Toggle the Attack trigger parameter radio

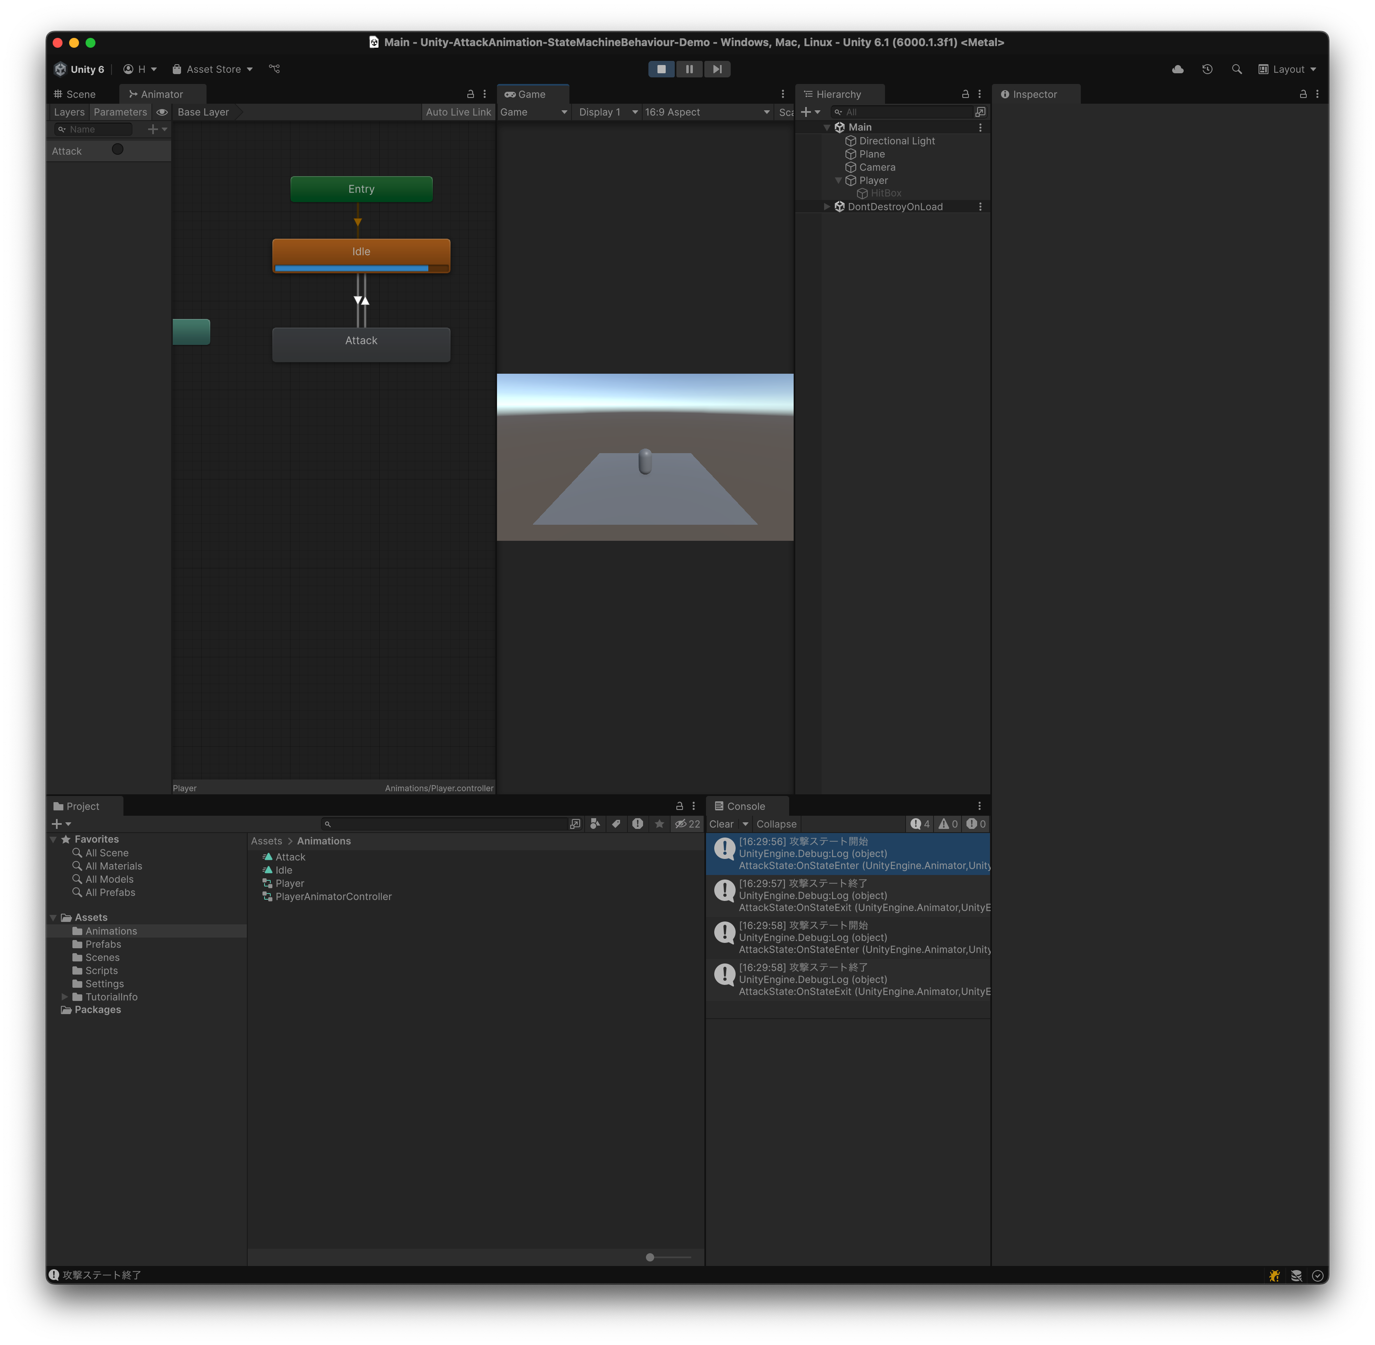pyautogui.click(x=118, y=149)
